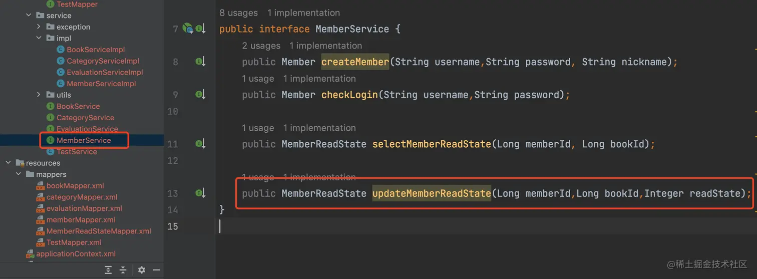This screenshot has width=757, height=279.
Task: Open CategoryService interface file
Action: (x=85, y=118)
